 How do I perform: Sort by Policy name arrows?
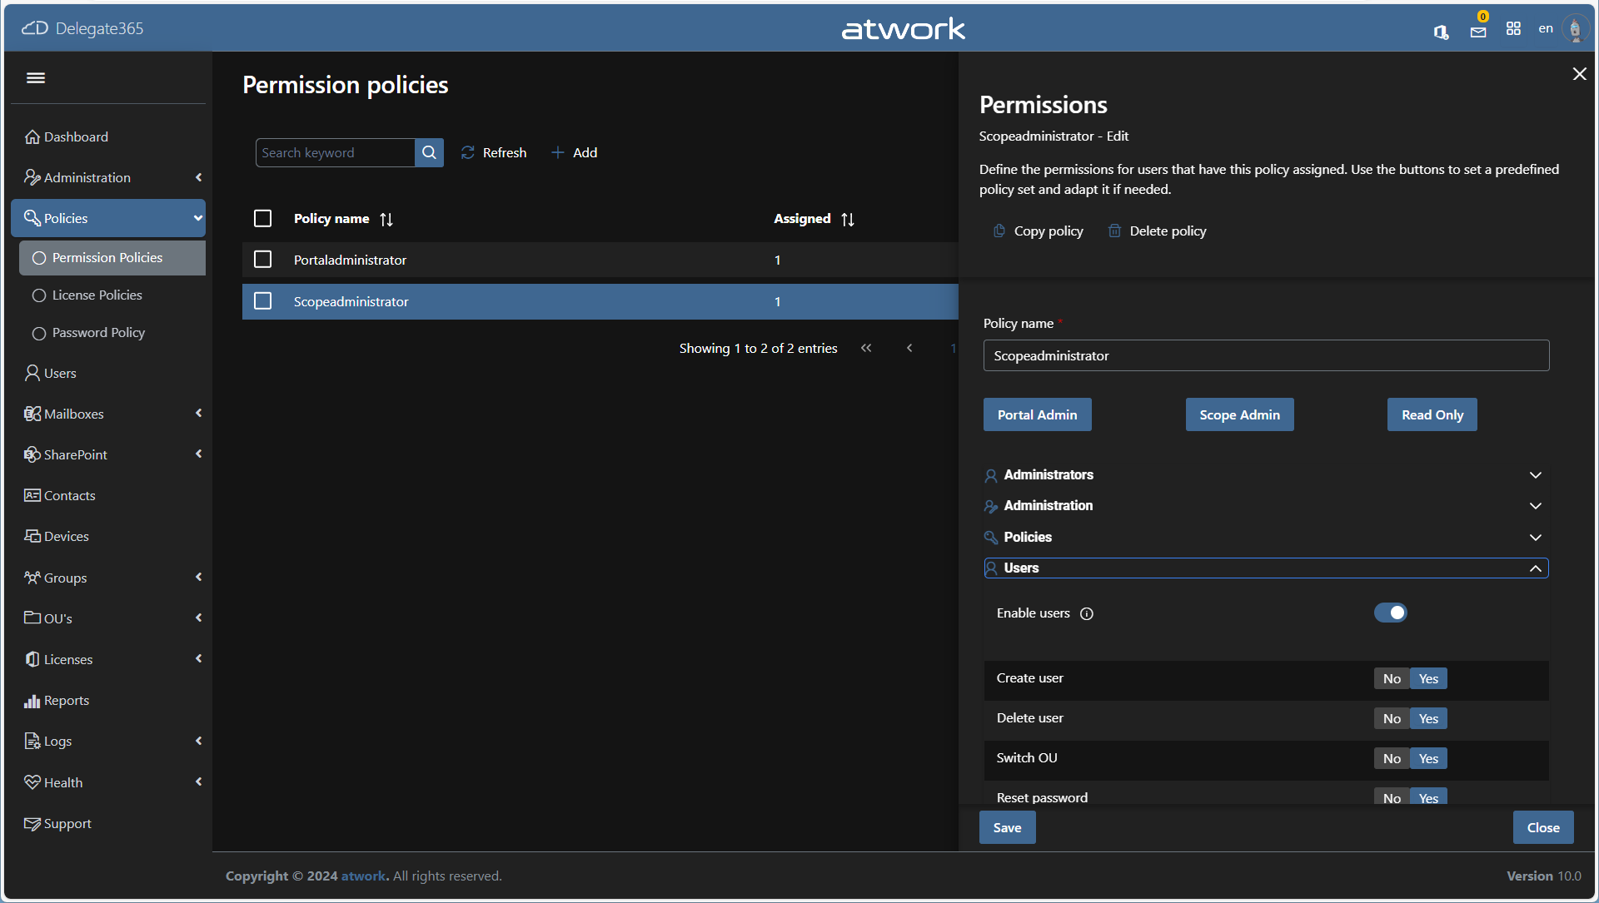coord(386,219)
